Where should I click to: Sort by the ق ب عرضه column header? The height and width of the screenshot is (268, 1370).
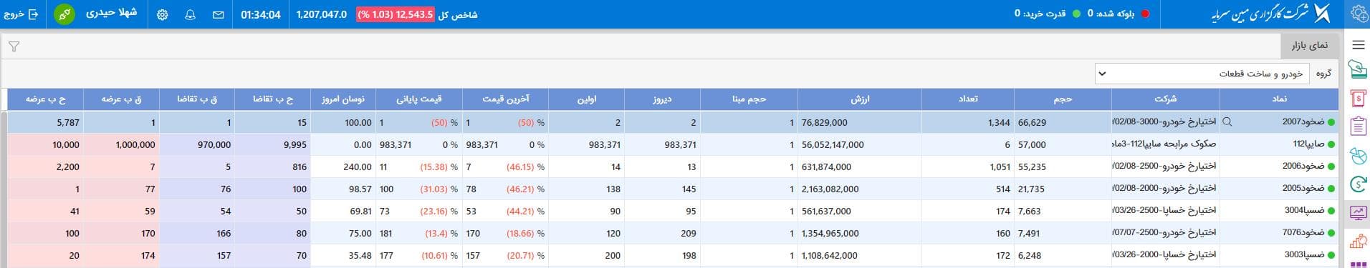pos(121,99)
